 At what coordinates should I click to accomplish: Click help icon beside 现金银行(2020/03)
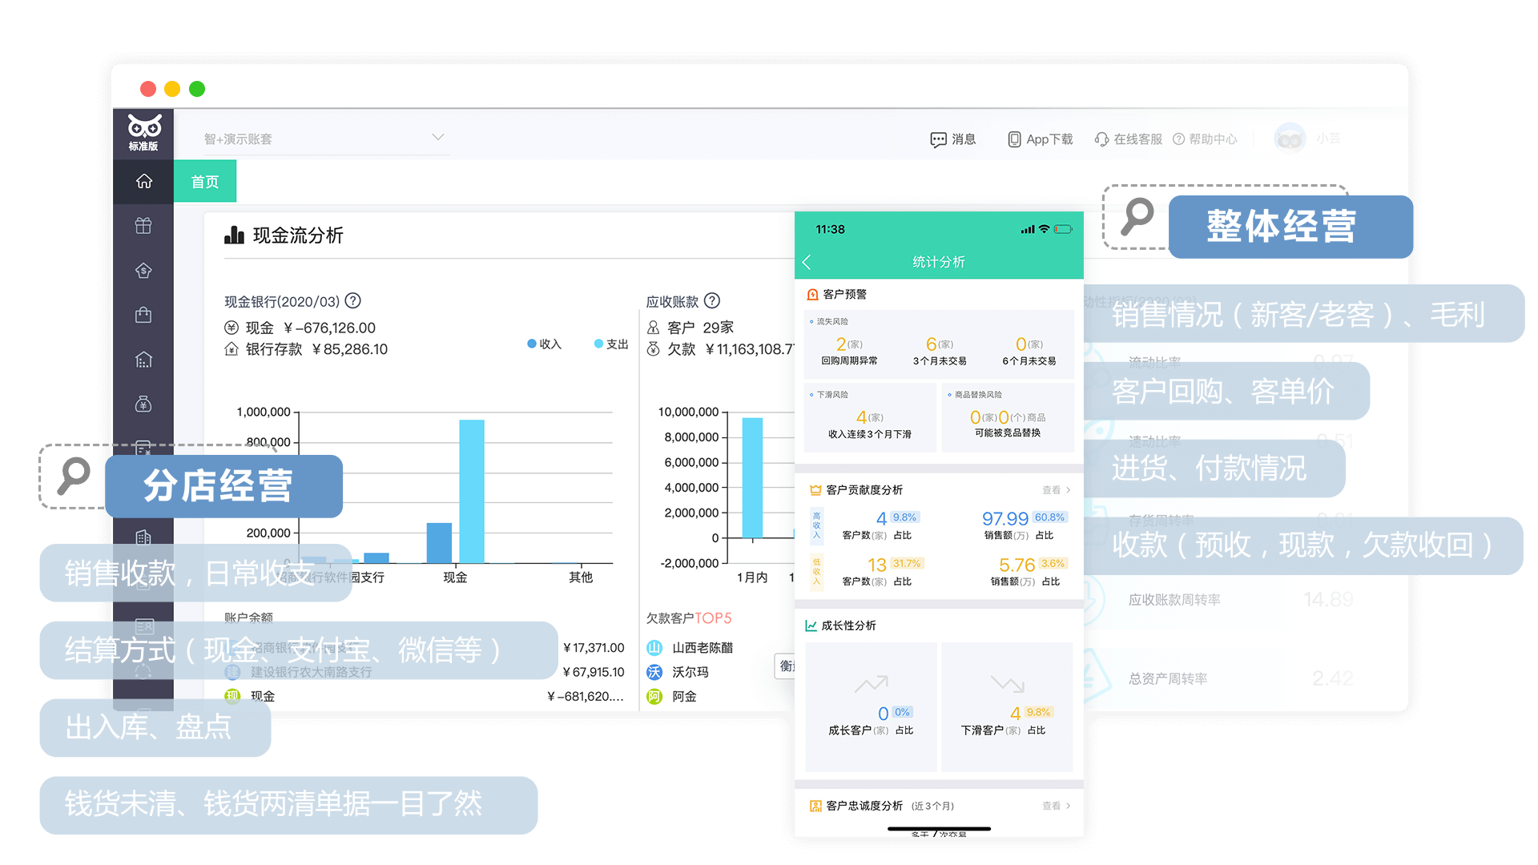353,301
